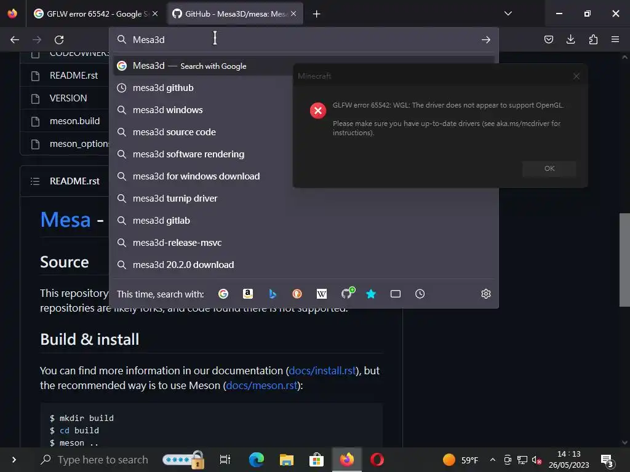Open the meson_options file entry
630x472 pixels.
[x=79, y=144]
